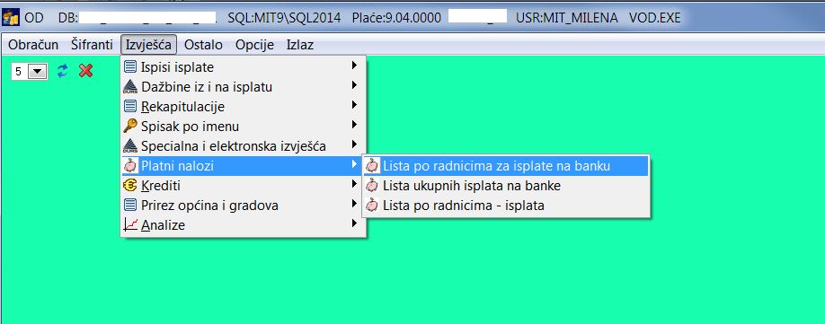Screen dimensions: 825x324
Task: Open the Šifranti menu
Action: 92,45
